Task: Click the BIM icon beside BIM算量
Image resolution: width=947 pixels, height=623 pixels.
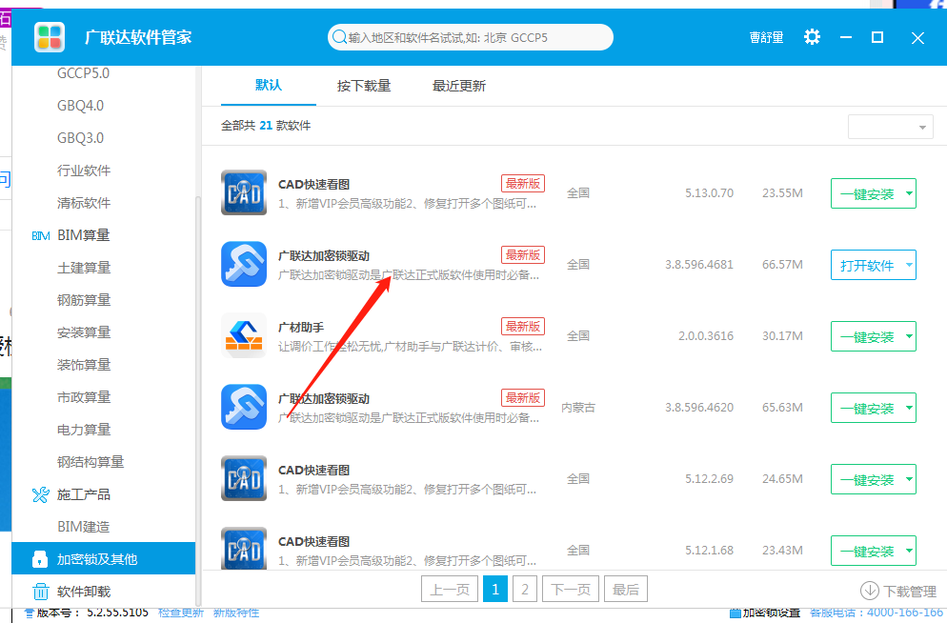Action: [x=40, y=235]
